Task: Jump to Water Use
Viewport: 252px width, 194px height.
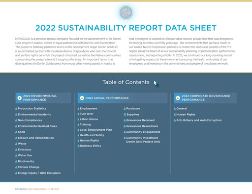Action: tap(25, 155)
